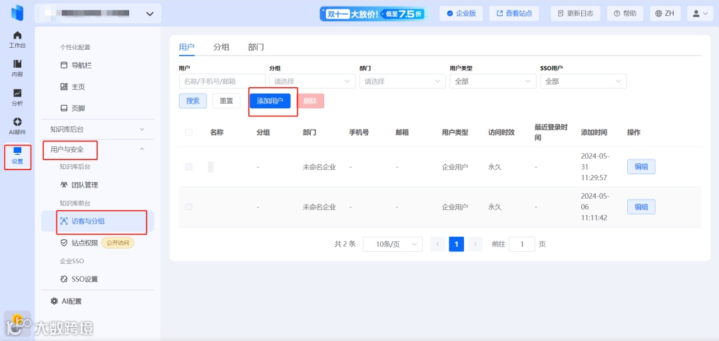This screenshot has width=719, height=341.
Task: Expand the 知识库后台 section chevron
Action: tap(142, 129)
